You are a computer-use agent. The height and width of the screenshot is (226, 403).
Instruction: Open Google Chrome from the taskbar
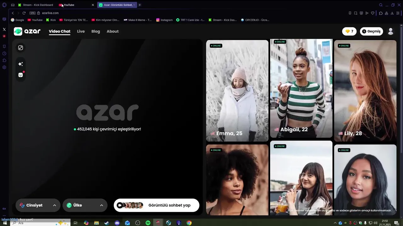pyautogui.click(x=189, y=223)
